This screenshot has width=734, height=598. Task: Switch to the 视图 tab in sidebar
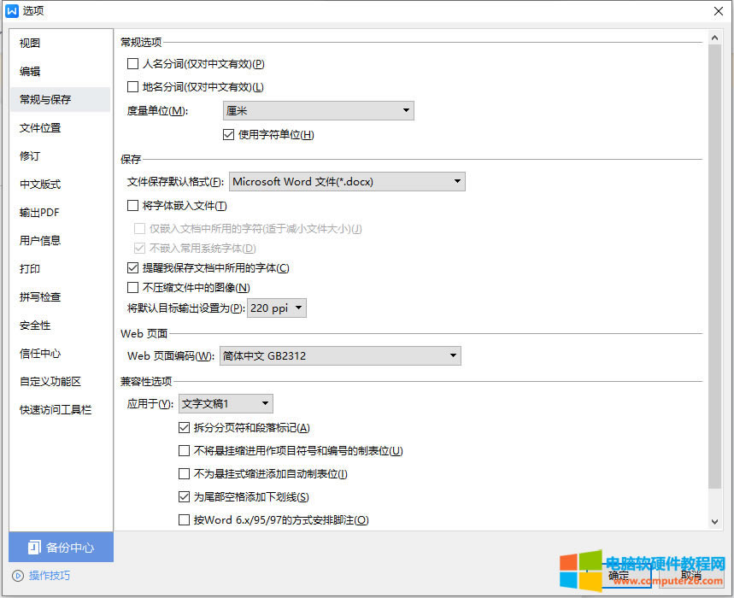coord(31,43)
